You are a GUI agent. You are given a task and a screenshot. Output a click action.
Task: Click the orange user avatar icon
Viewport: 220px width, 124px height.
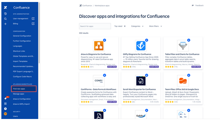(x=5, y=114)
